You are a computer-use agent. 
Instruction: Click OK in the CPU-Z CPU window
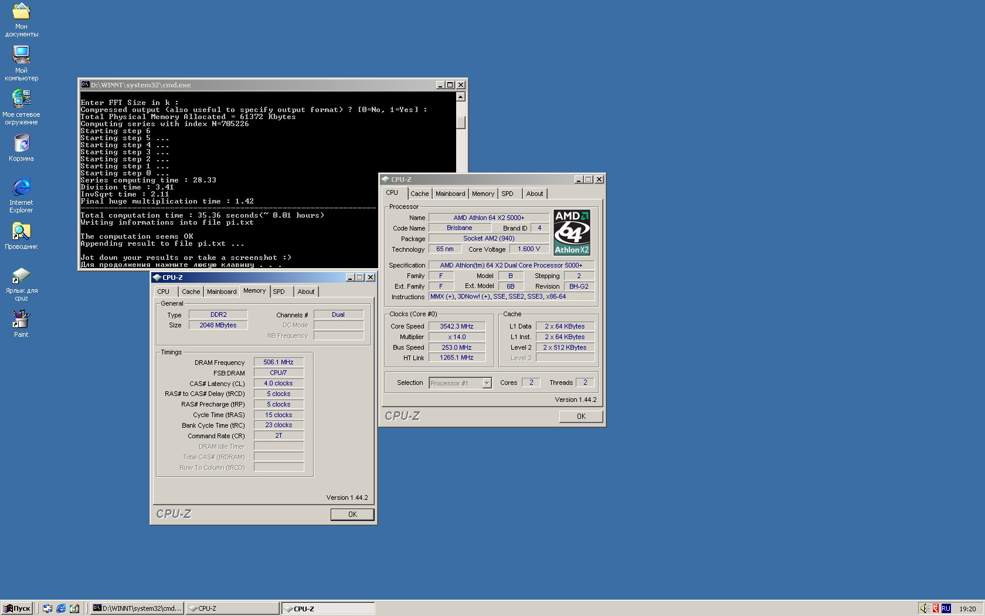[581, 416]
